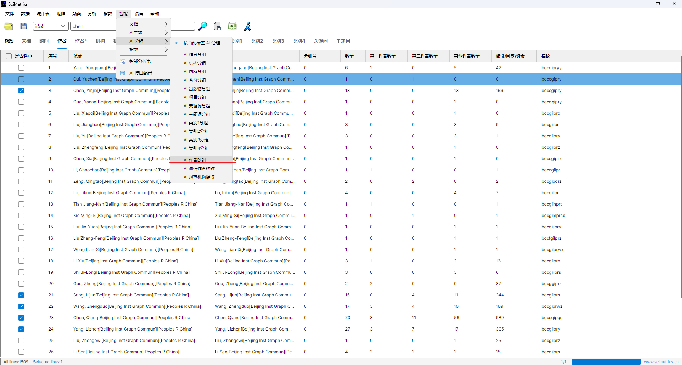Toggle the 是否选中 header checkbox
682x365 pixels.
(9, 56)
